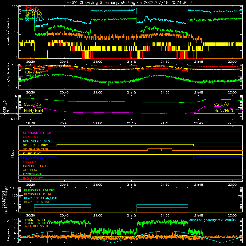Click 21:00 tick label under Flags panel
Image resolution: width=246 pixels, height=246 pixels.
coord(98,185)
